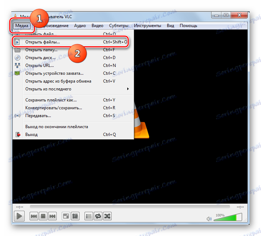The width and height of the screenshot is (261, 236).
Task: Click the previous track button
Action: click(34, 216)
